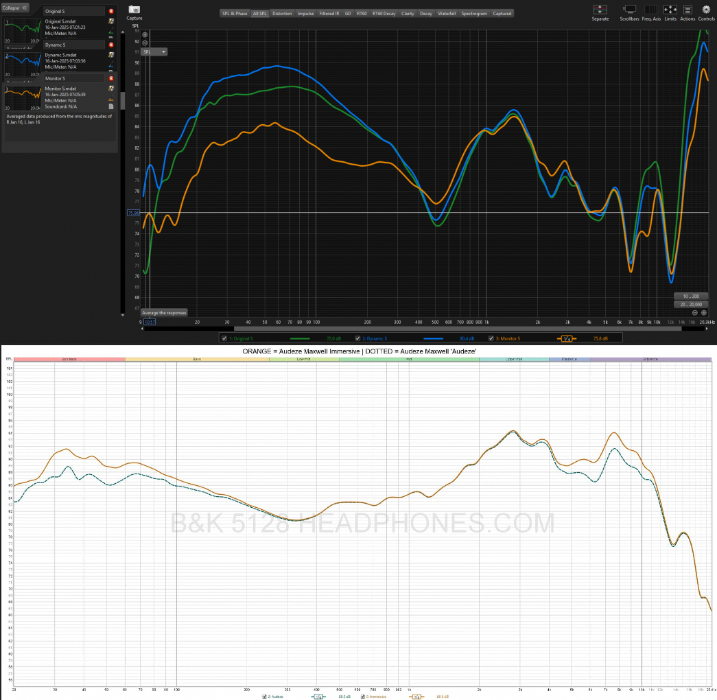Click the blue Dynamc S legend line
The height and width of the screenshot is (700, 717).
click(x=433, y=338)
